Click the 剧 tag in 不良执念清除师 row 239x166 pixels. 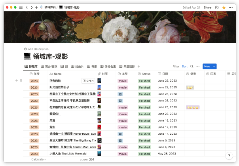[x=120, y=101]
